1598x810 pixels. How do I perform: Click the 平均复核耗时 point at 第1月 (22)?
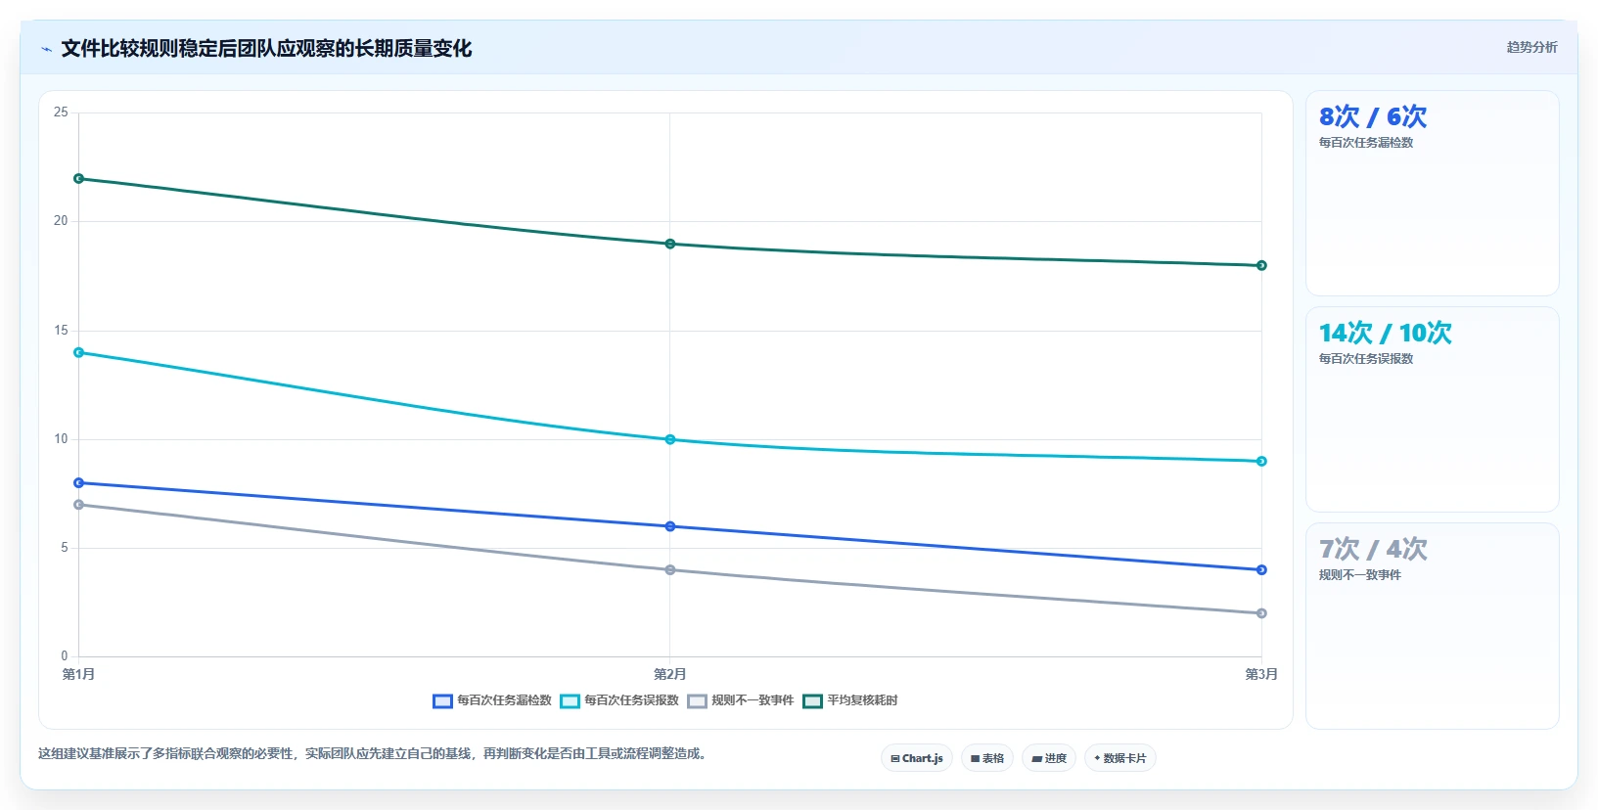(x=79, y=179)
